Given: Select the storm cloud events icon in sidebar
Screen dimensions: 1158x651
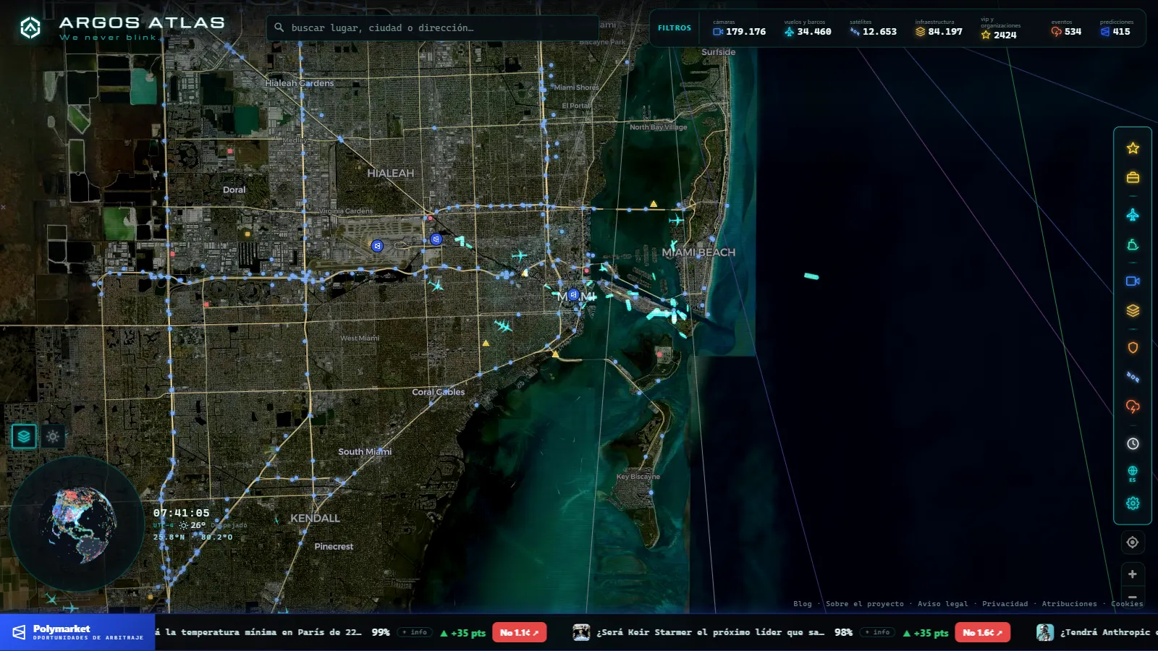Looking at the screenshot, I should (x=1133, y=407).
